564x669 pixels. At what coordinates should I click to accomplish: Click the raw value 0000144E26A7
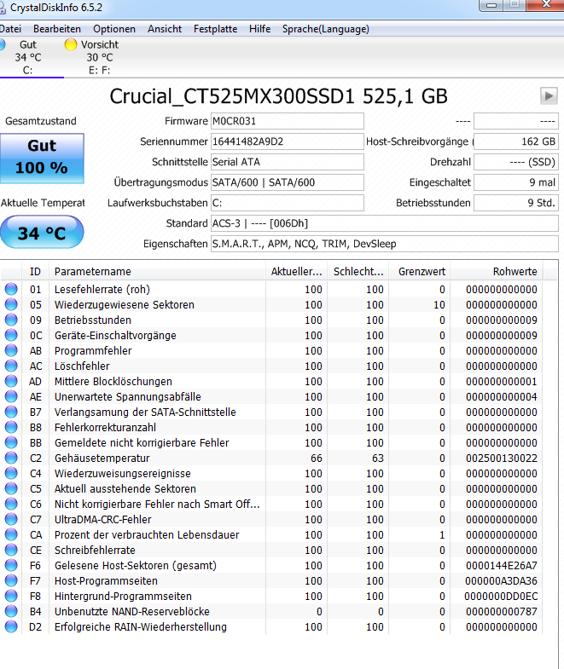pos(501,566)
